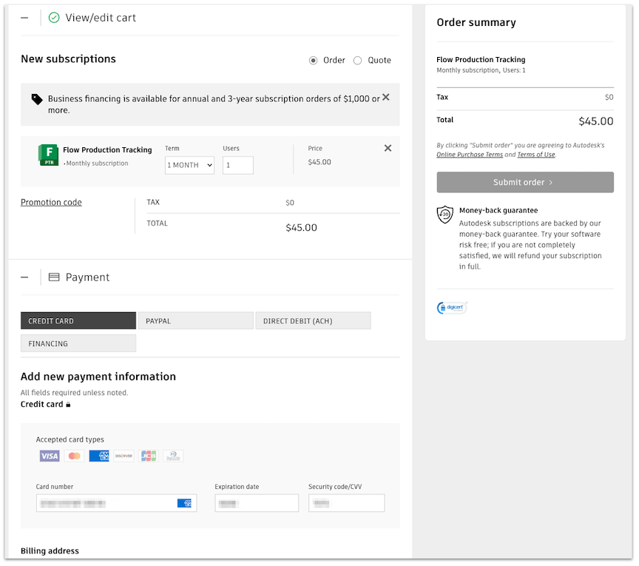Collapse the View/edit cart section

tap(25, 18)
